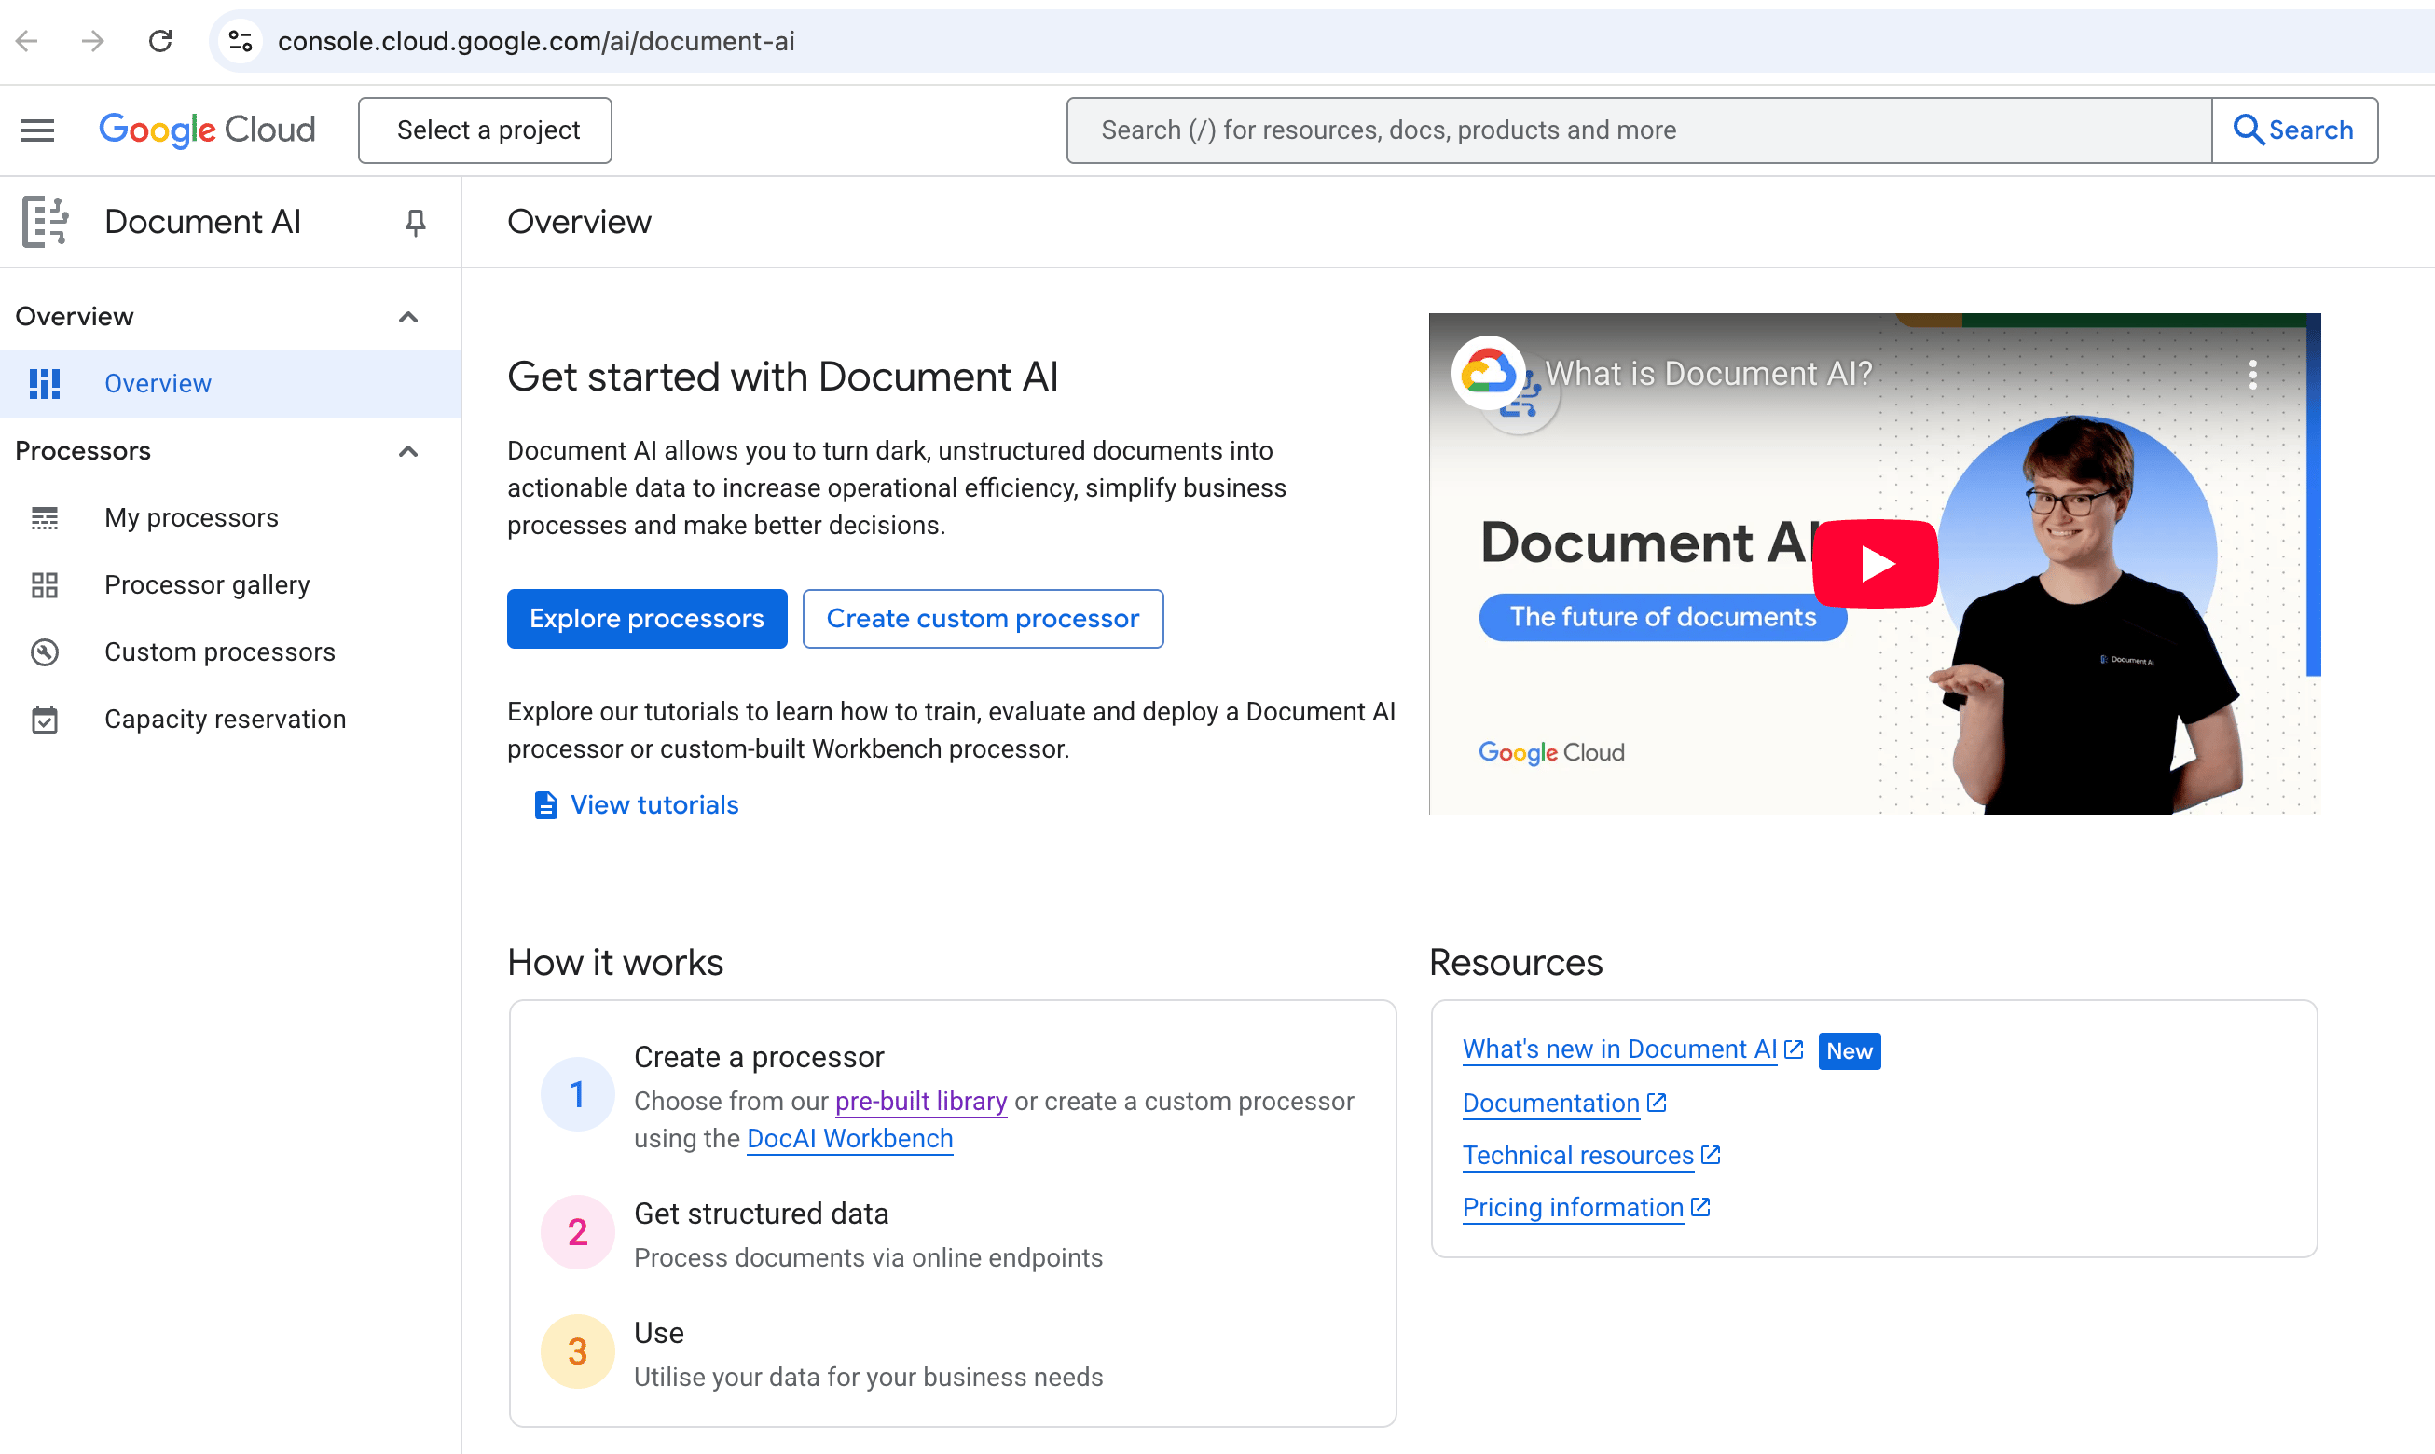
Task: Click the Document AI product icon
Action: pyautogui.click(x=44, y=222)
